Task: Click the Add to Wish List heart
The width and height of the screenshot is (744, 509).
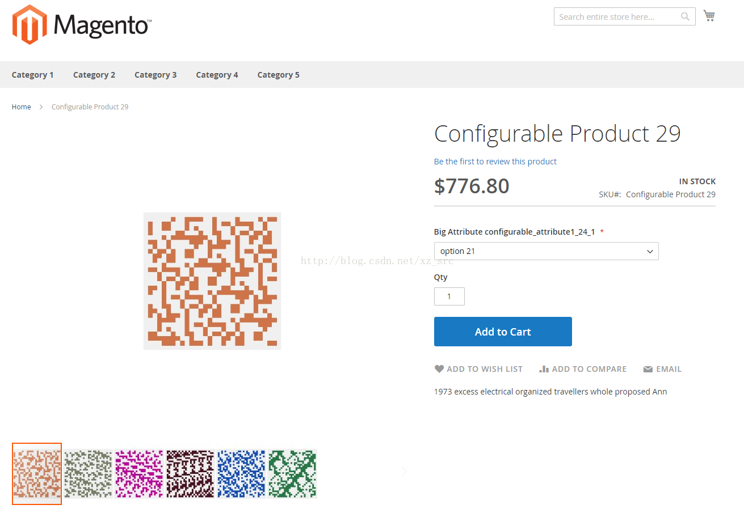Action: point(439,369)
